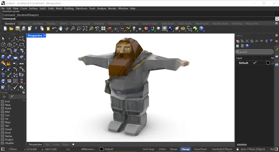Click the Layers Search field

254,52
